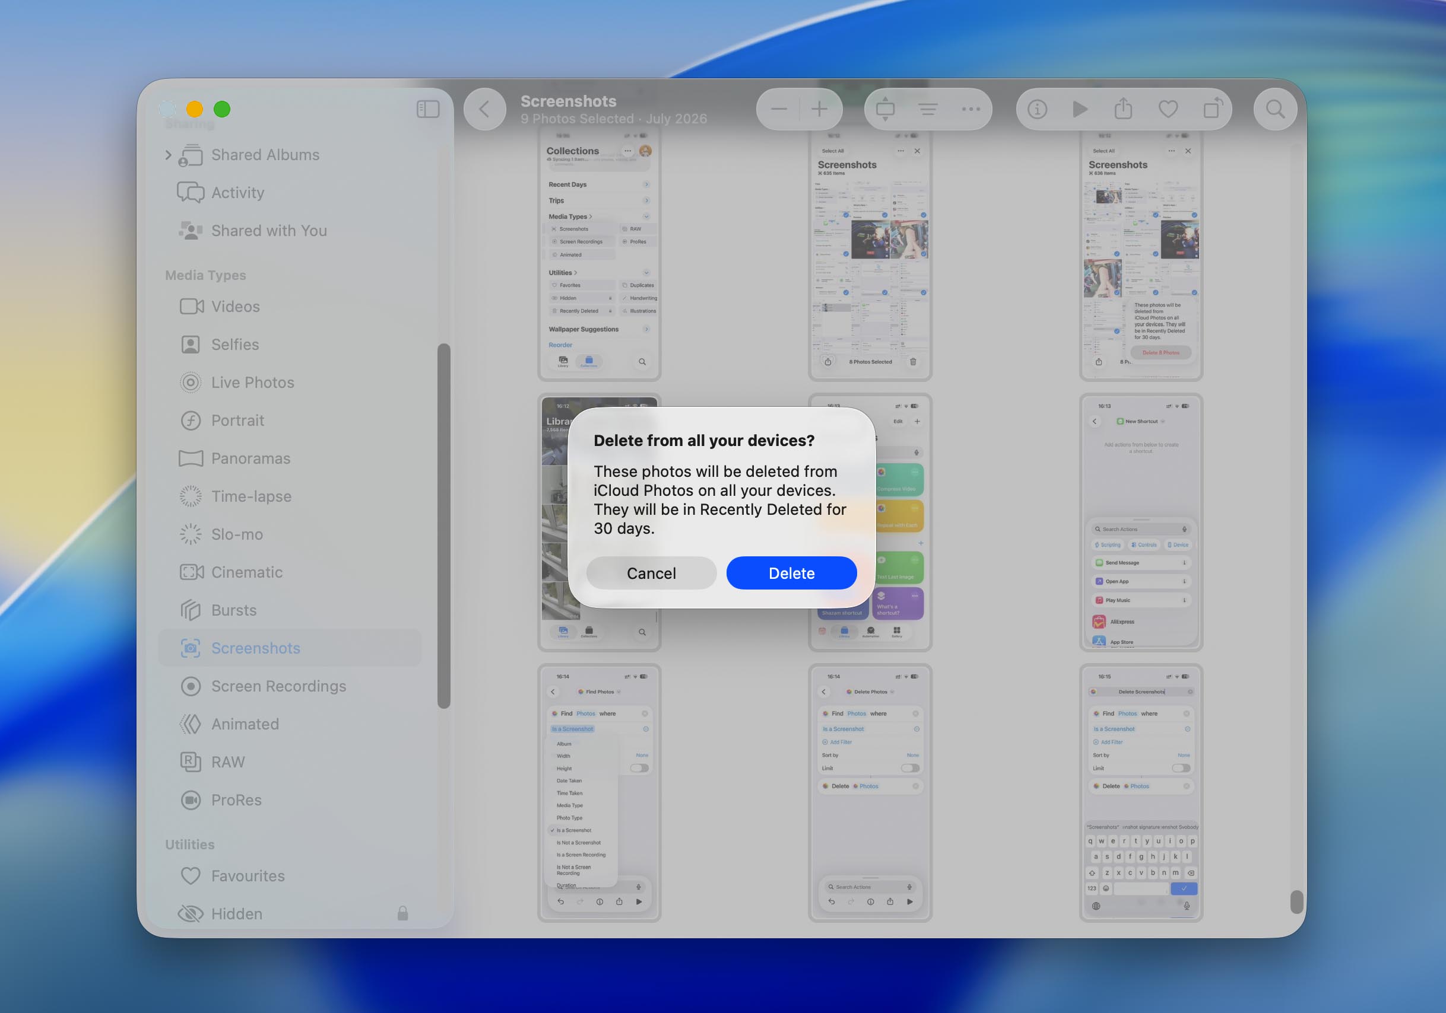
Task: Select the 8 Photos Selected screenshot thumbnail
Action: click(x=870, y=254)
